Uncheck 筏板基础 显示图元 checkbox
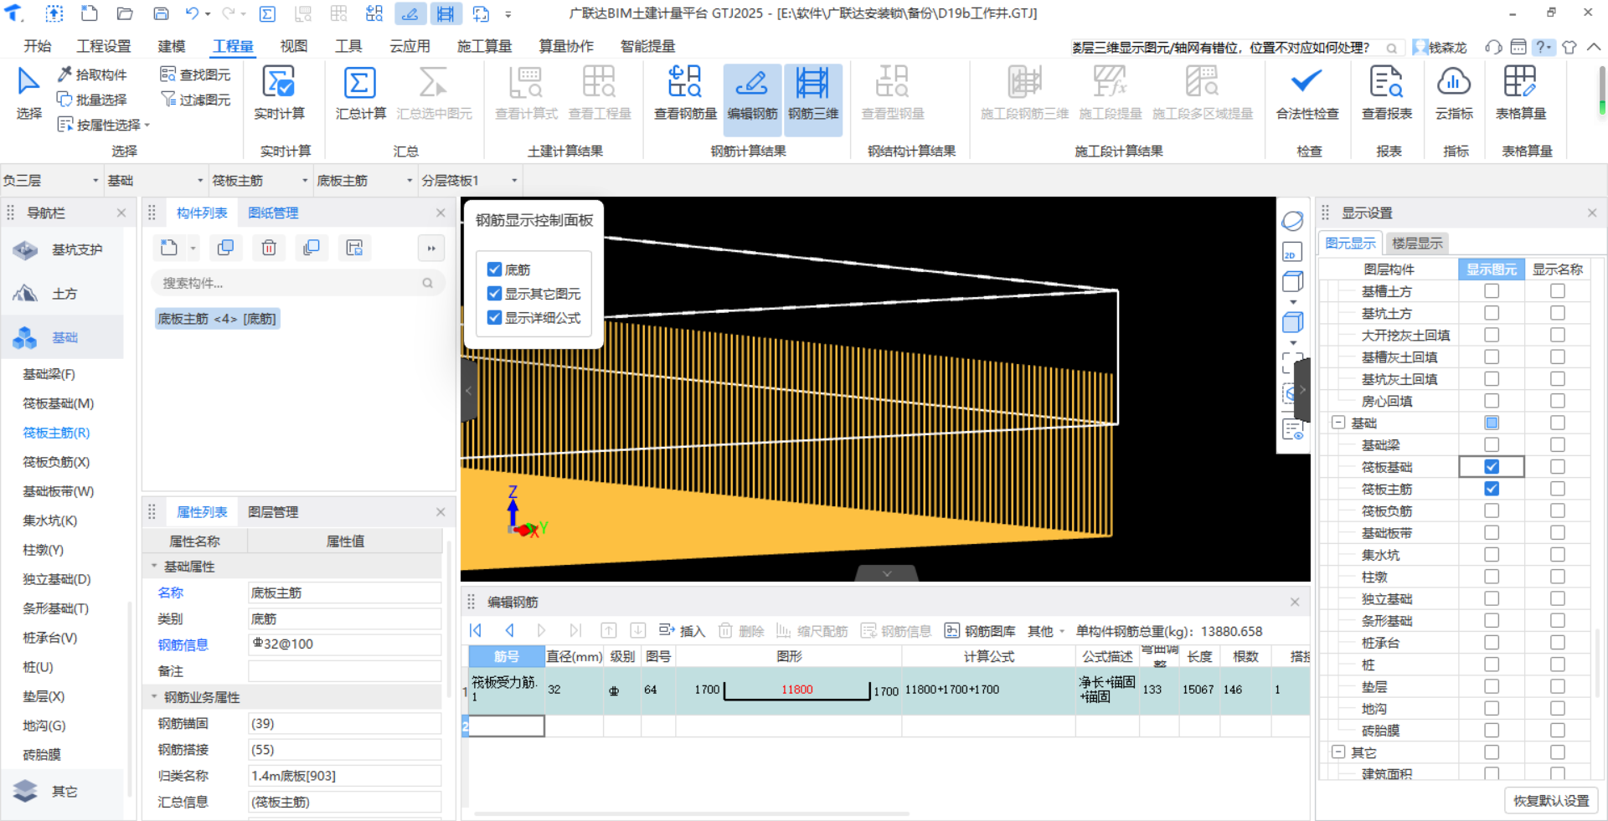1608x821 pixels. (x=1492, y=467)
